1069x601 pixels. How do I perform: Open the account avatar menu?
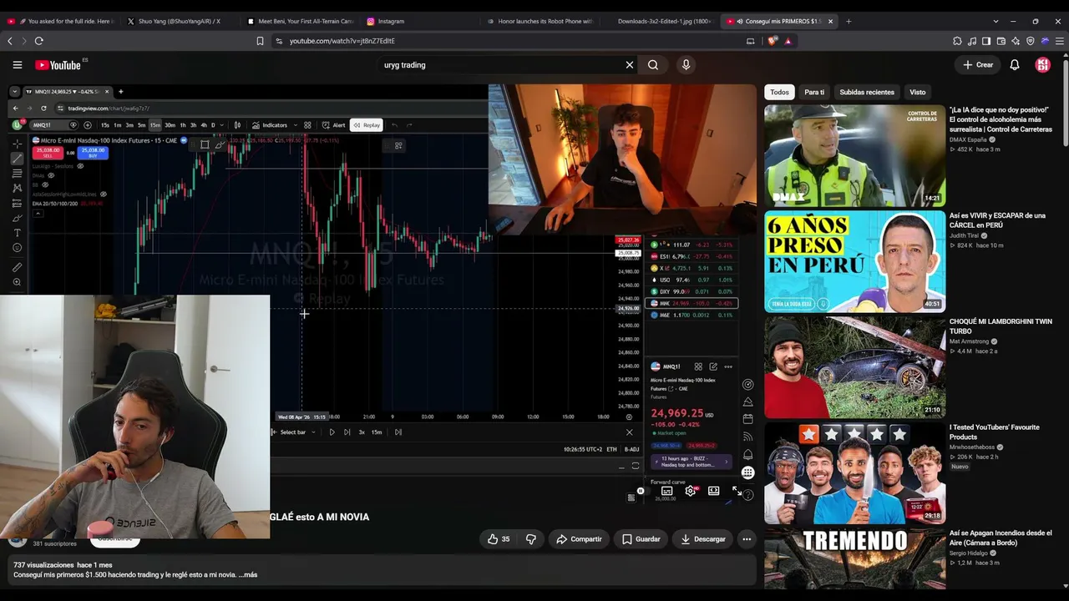pos(1042,65)
